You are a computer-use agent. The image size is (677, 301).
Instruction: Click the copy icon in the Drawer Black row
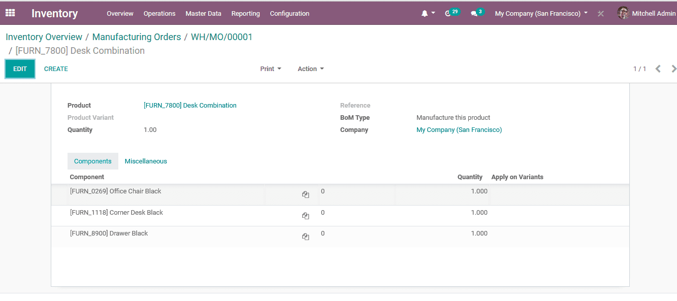305,237
